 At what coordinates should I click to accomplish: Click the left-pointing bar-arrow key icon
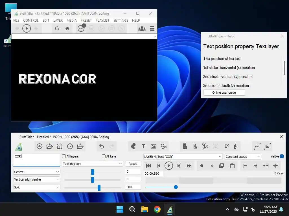coord(245,166)
